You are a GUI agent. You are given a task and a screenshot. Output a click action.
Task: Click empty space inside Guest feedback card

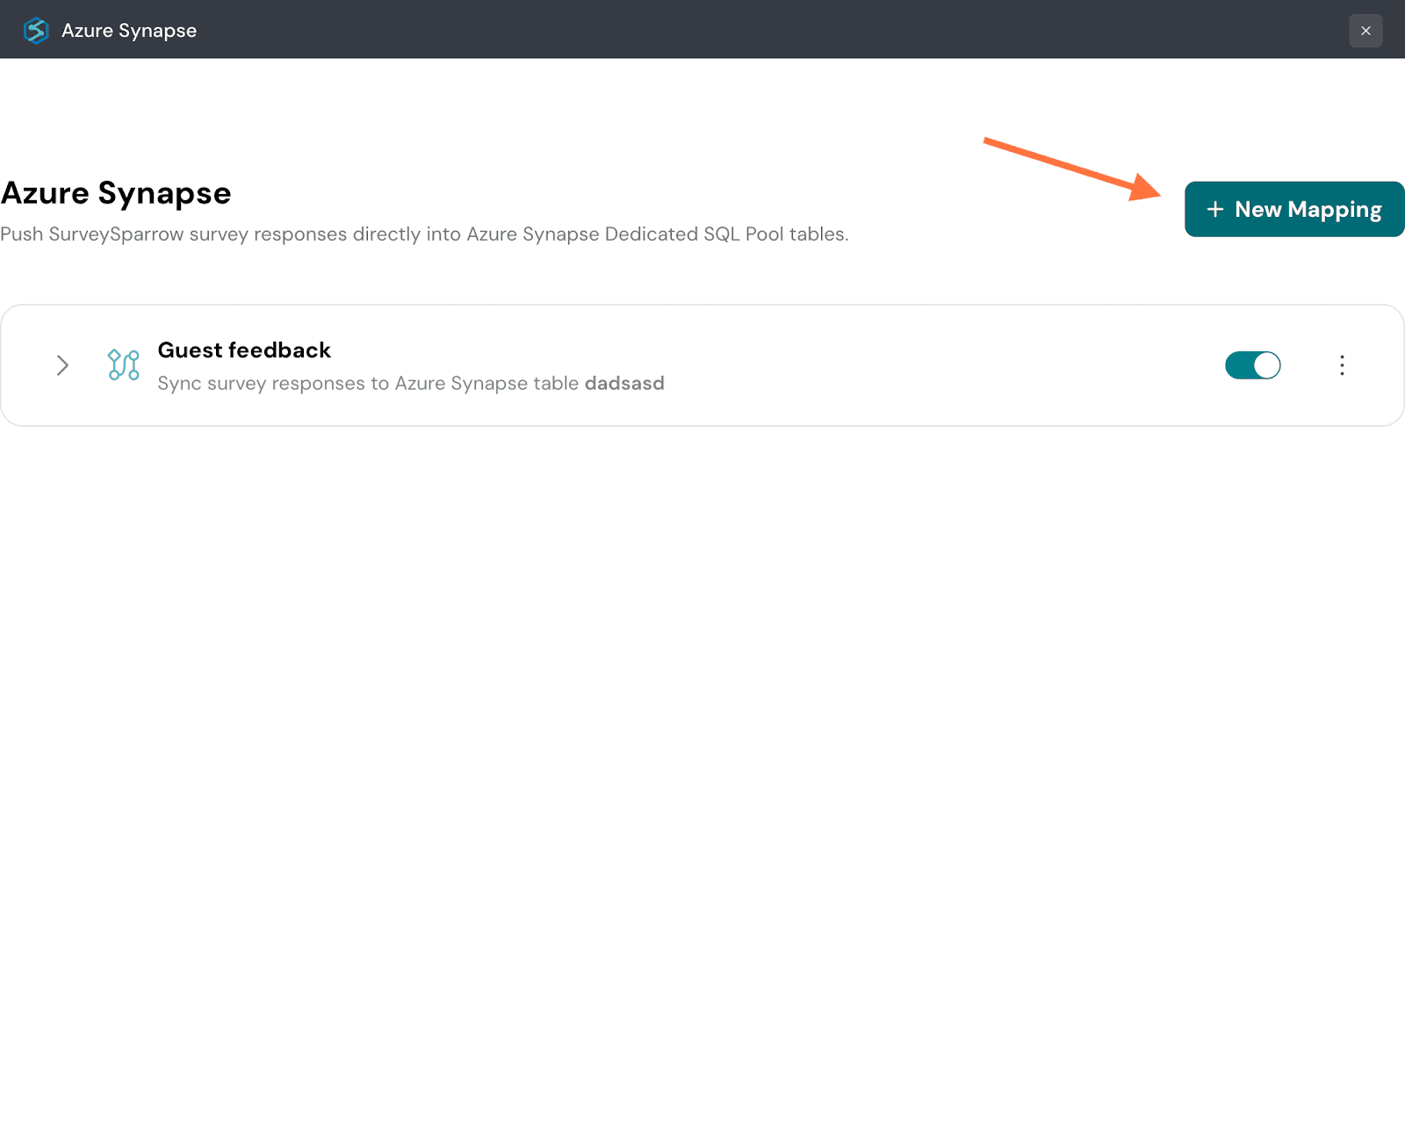(922, 365)
